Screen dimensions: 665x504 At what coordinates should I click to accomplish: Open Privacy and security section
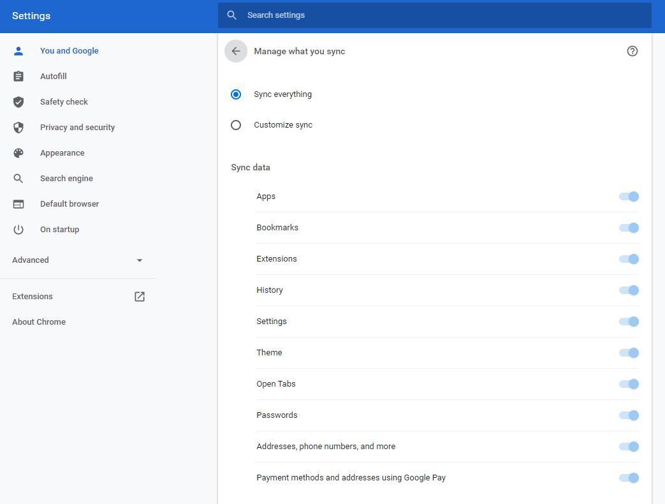[x=78, y=127]
